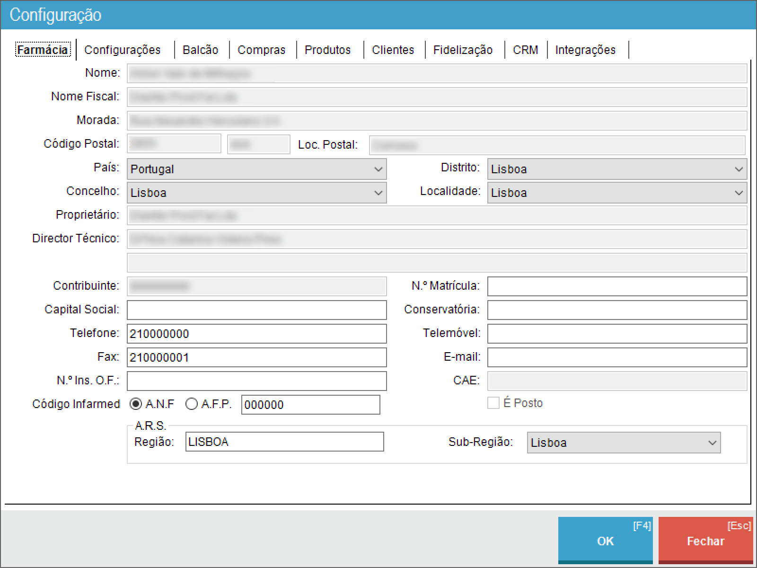Click the red Fechar button
Screen dimensions: 757x568
coord(705,541)
